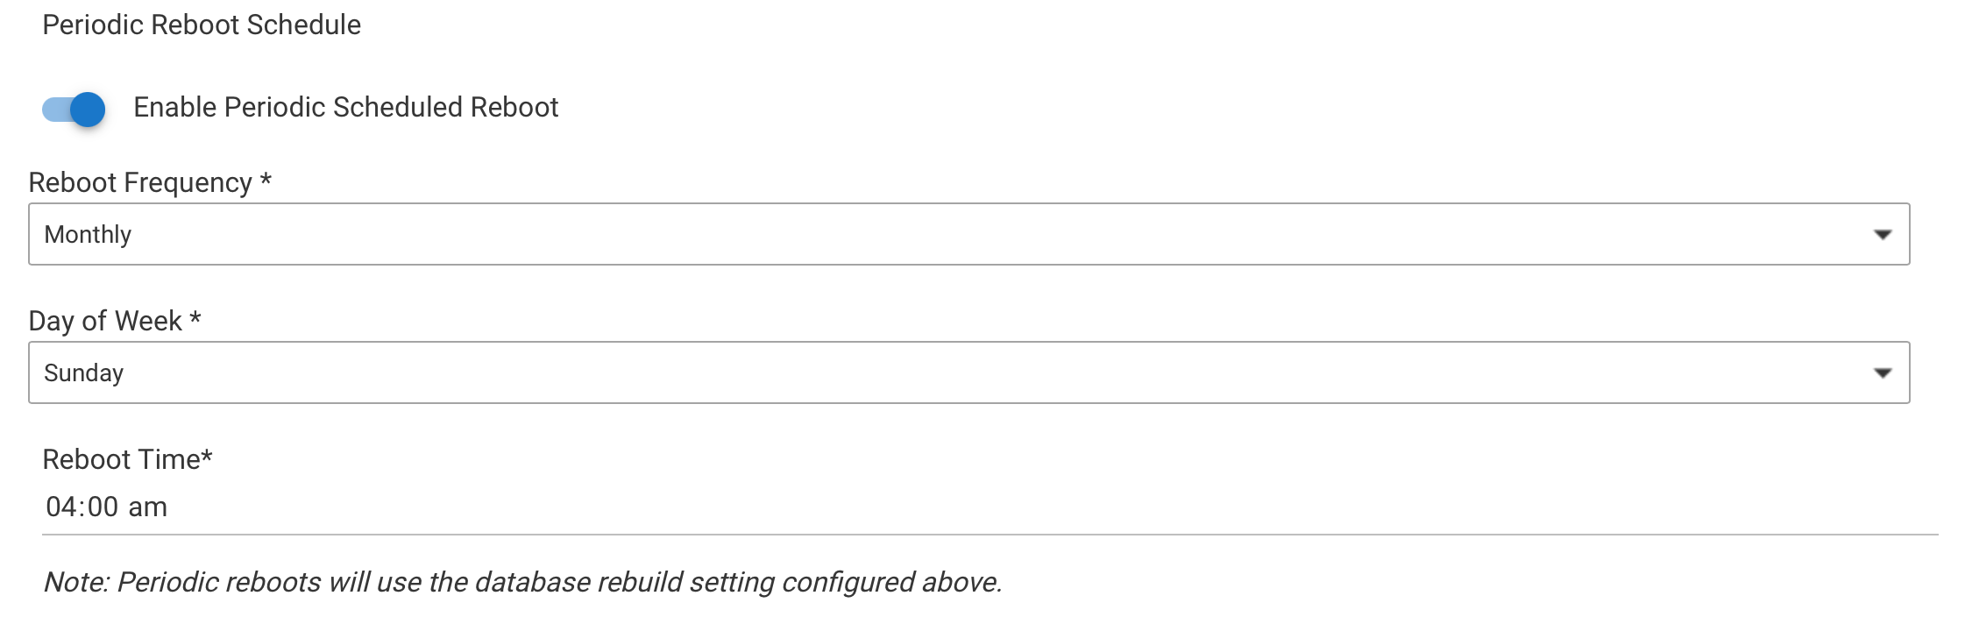
Task: Click the required asterisk beside Day of Week
Action: tap(195, 319)
